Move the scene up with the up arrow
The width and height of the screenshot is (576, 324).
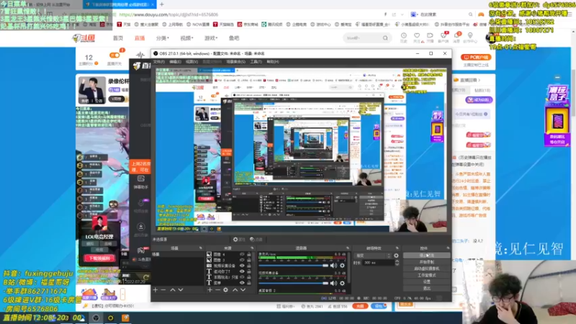172,290
